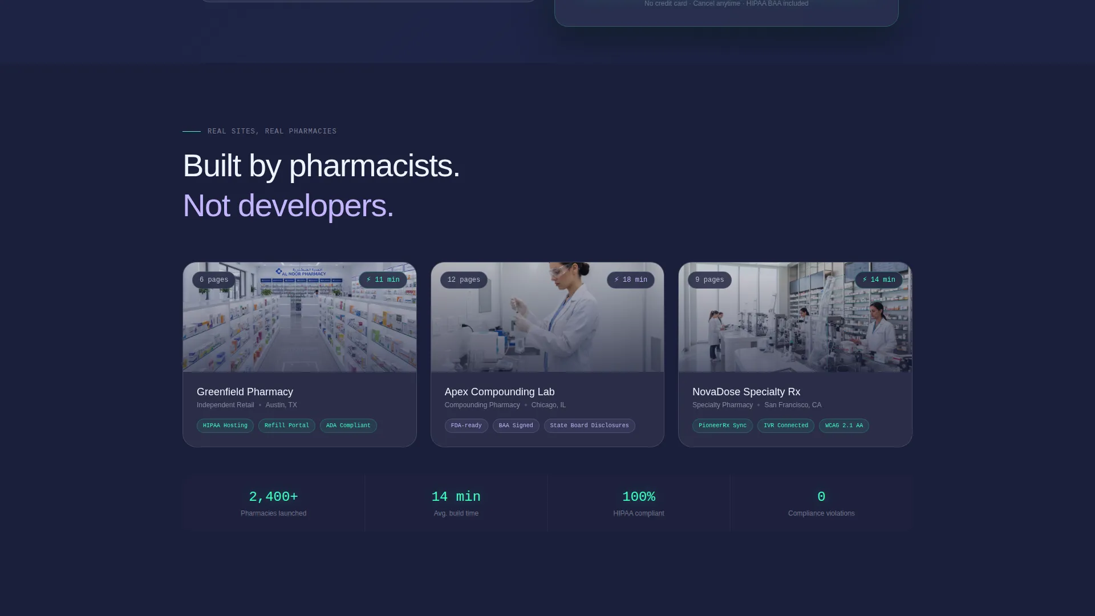
Task: Click the "Avg. build time" caption
Action: (x=456, y=513)
